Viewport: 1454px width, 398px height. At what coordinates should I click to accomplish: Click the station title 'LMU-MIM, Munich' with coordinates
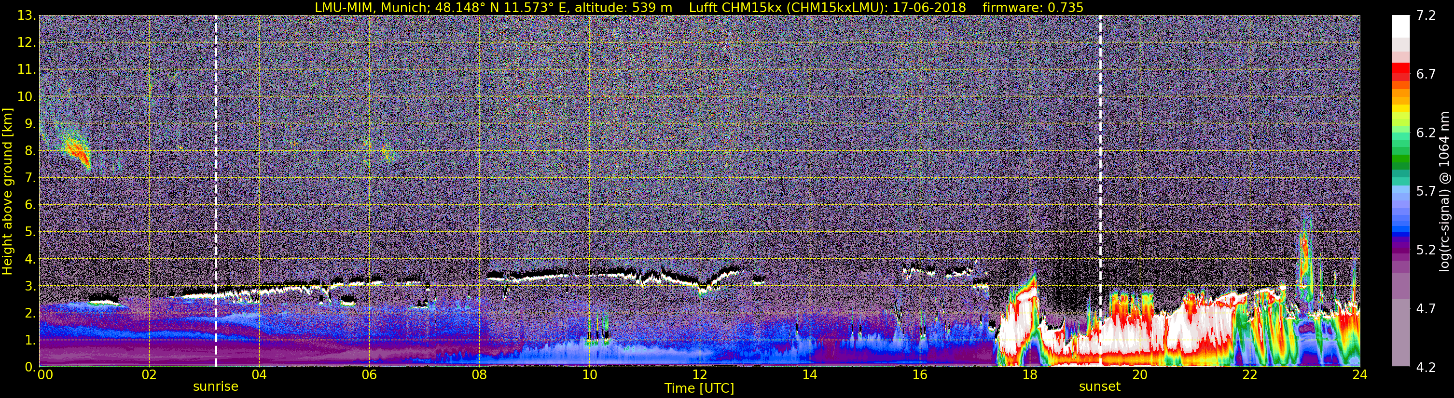[x=493, y=7]
